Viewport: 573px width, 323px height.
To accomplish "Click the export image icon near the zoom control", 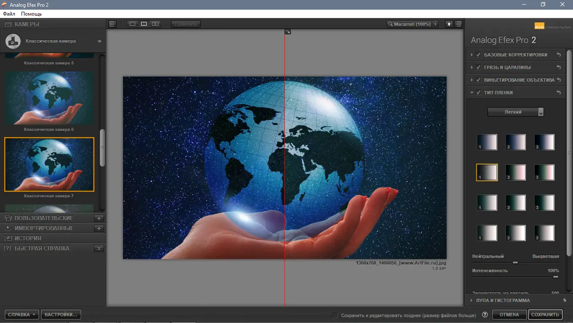I will 458,24.
